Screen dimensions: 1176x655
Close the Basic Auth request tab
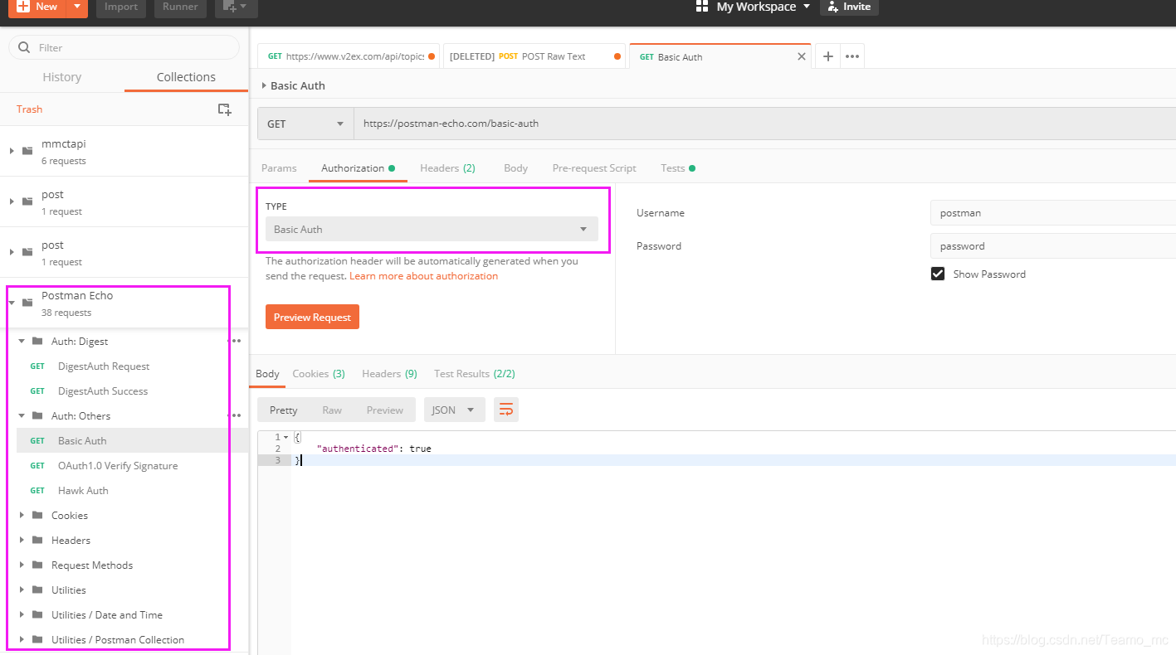coord(801,56)
